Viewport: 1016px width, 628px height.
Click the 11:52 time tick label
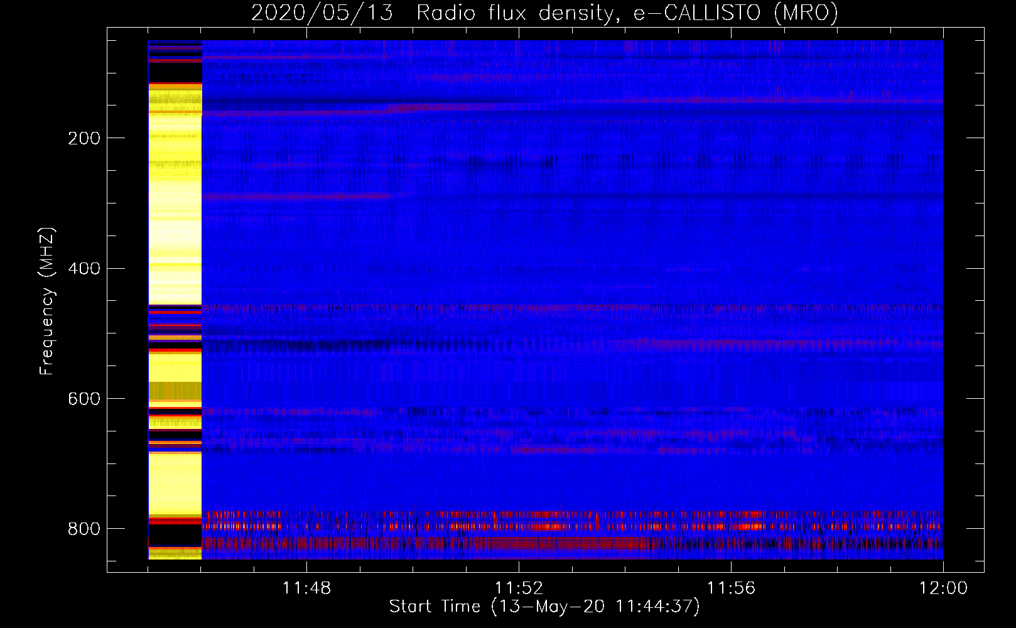point(519,588)
